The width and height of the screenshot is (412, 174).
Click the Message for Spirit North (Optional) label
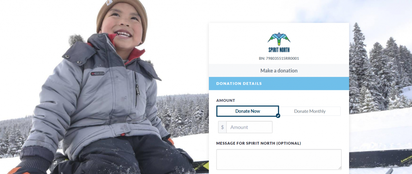pyautogui.click(x=259, y=143)
